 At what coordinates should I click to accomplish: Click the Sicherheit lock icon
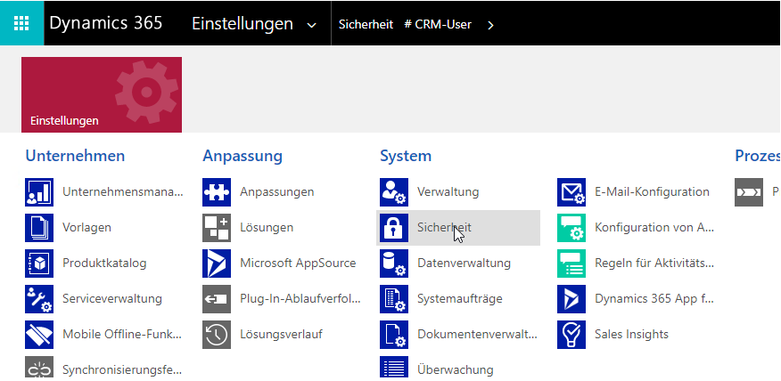(x=394, y=228)
